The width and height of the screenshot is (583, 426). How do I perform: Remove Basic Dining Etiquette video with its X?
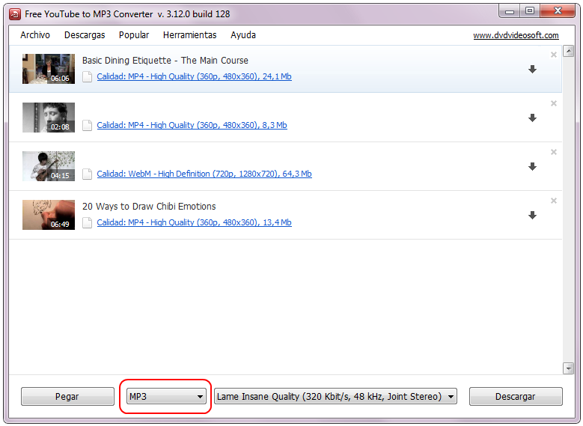pos(554,55)
